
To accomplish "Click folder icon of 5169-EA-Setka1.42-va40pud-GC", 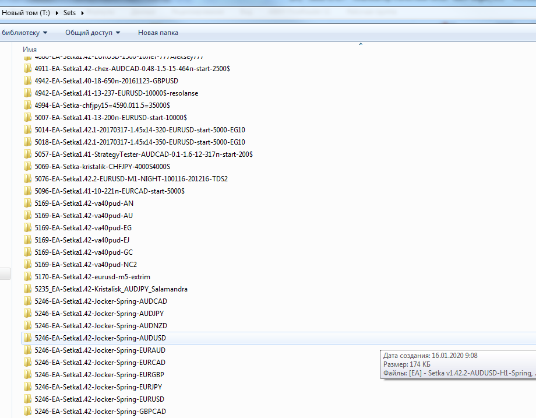I will (x=28, y=252).
